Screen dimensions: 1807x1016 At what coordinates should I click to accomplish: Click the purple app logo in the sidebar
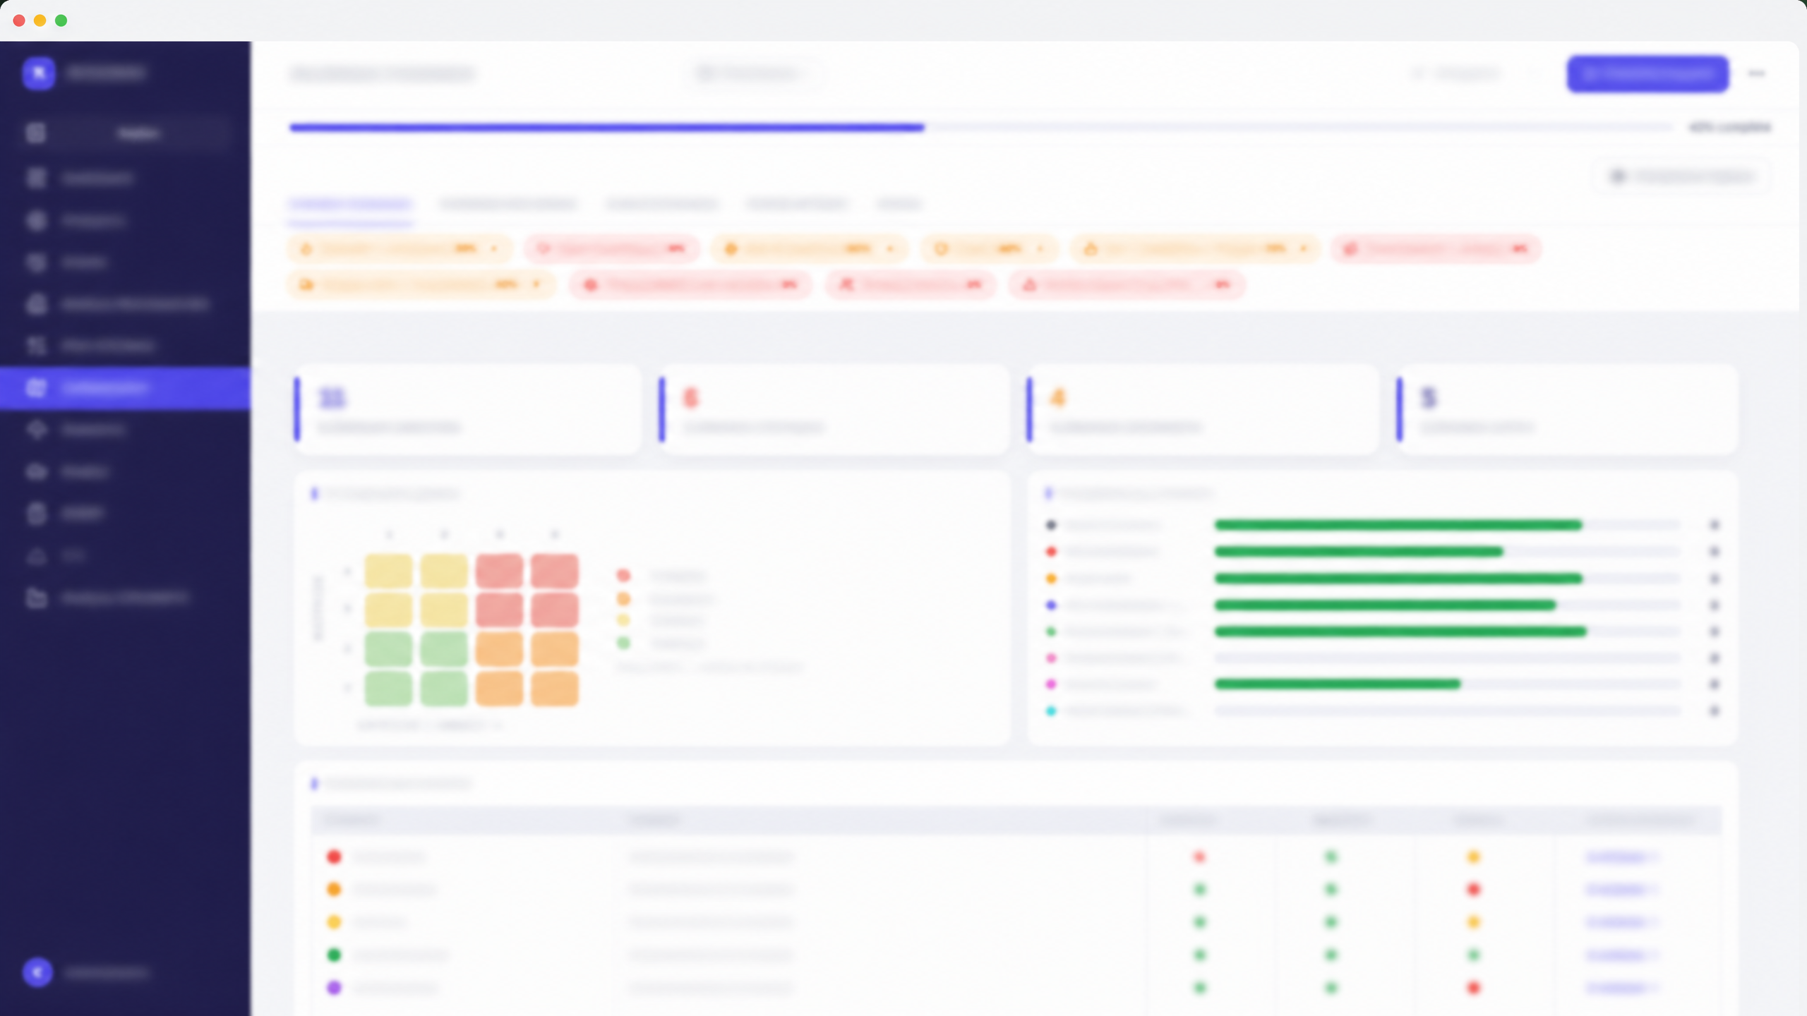click(x=39, y=73)
